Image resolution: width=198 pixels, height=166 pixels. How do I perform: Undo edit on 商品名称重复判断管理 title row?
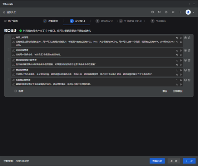click(177, 60)
